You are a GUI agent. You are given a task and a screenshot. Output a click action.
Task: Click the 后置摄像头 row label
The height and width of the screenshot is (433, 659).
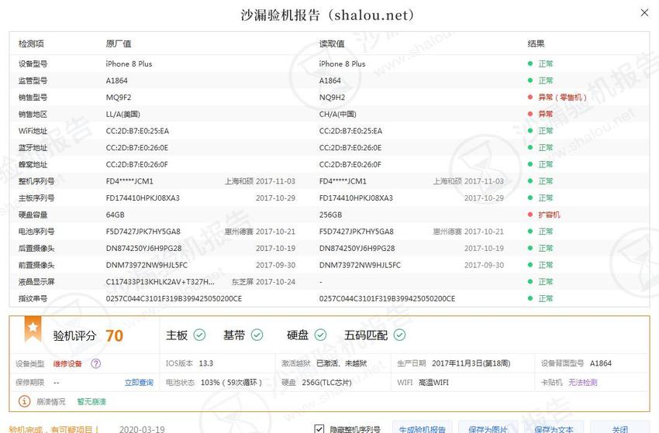click(x=36, y=248)
